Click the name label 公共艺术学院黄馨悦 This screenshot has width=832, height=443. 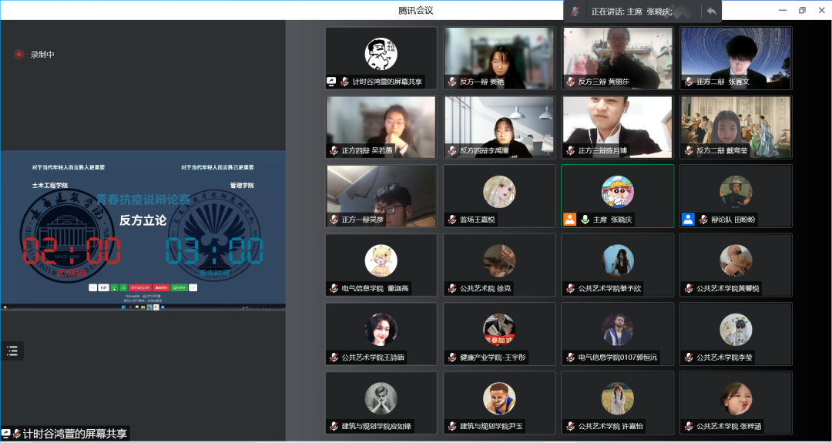[x=729, y=289]
